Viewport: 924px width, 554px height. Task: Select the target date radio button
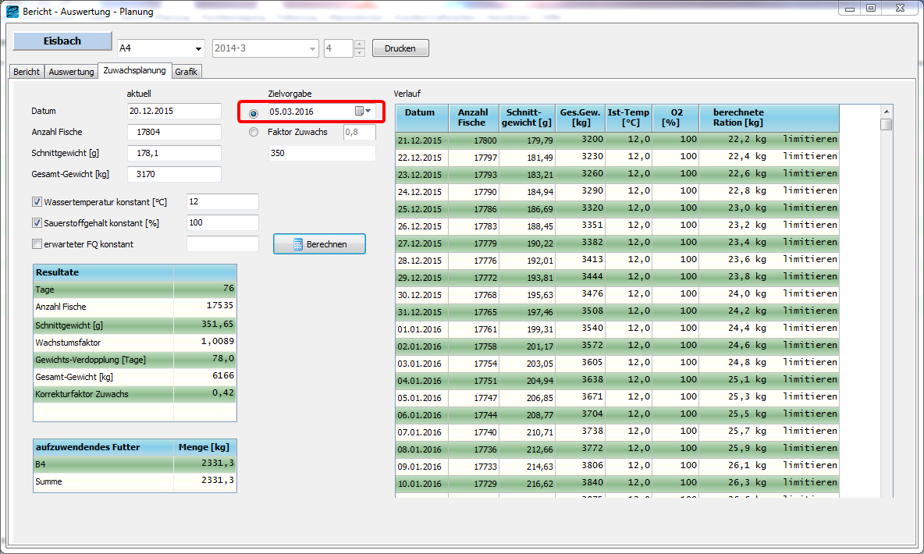254,113
